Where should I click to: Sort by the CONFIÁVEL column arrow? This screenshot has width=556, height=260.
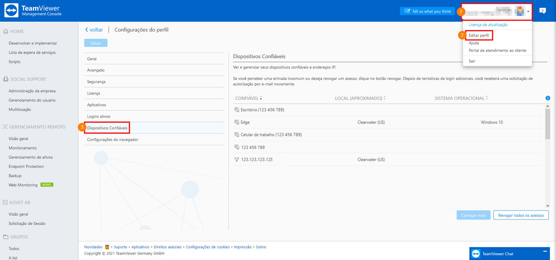pos(261,99)
